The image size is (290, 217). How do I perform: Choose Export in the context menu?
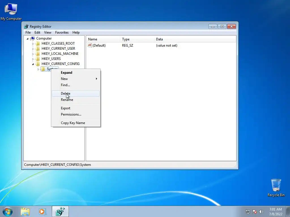pos(76,108)
